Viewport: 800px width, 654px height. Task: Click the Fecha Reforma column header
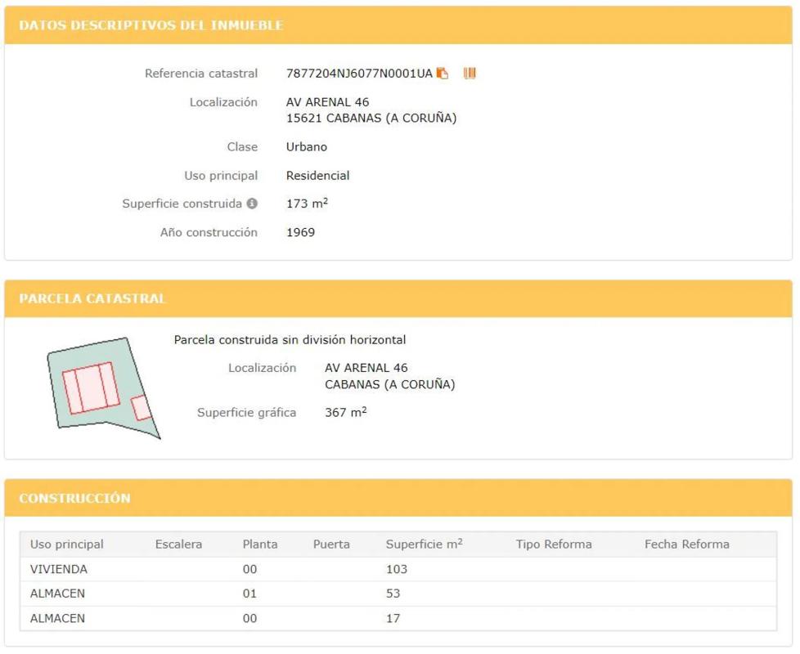coord(686,544)
